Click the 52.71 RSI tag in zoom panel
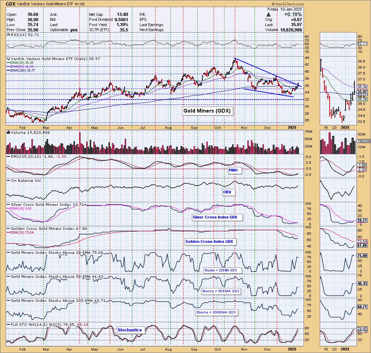 [x=362, y=44]
